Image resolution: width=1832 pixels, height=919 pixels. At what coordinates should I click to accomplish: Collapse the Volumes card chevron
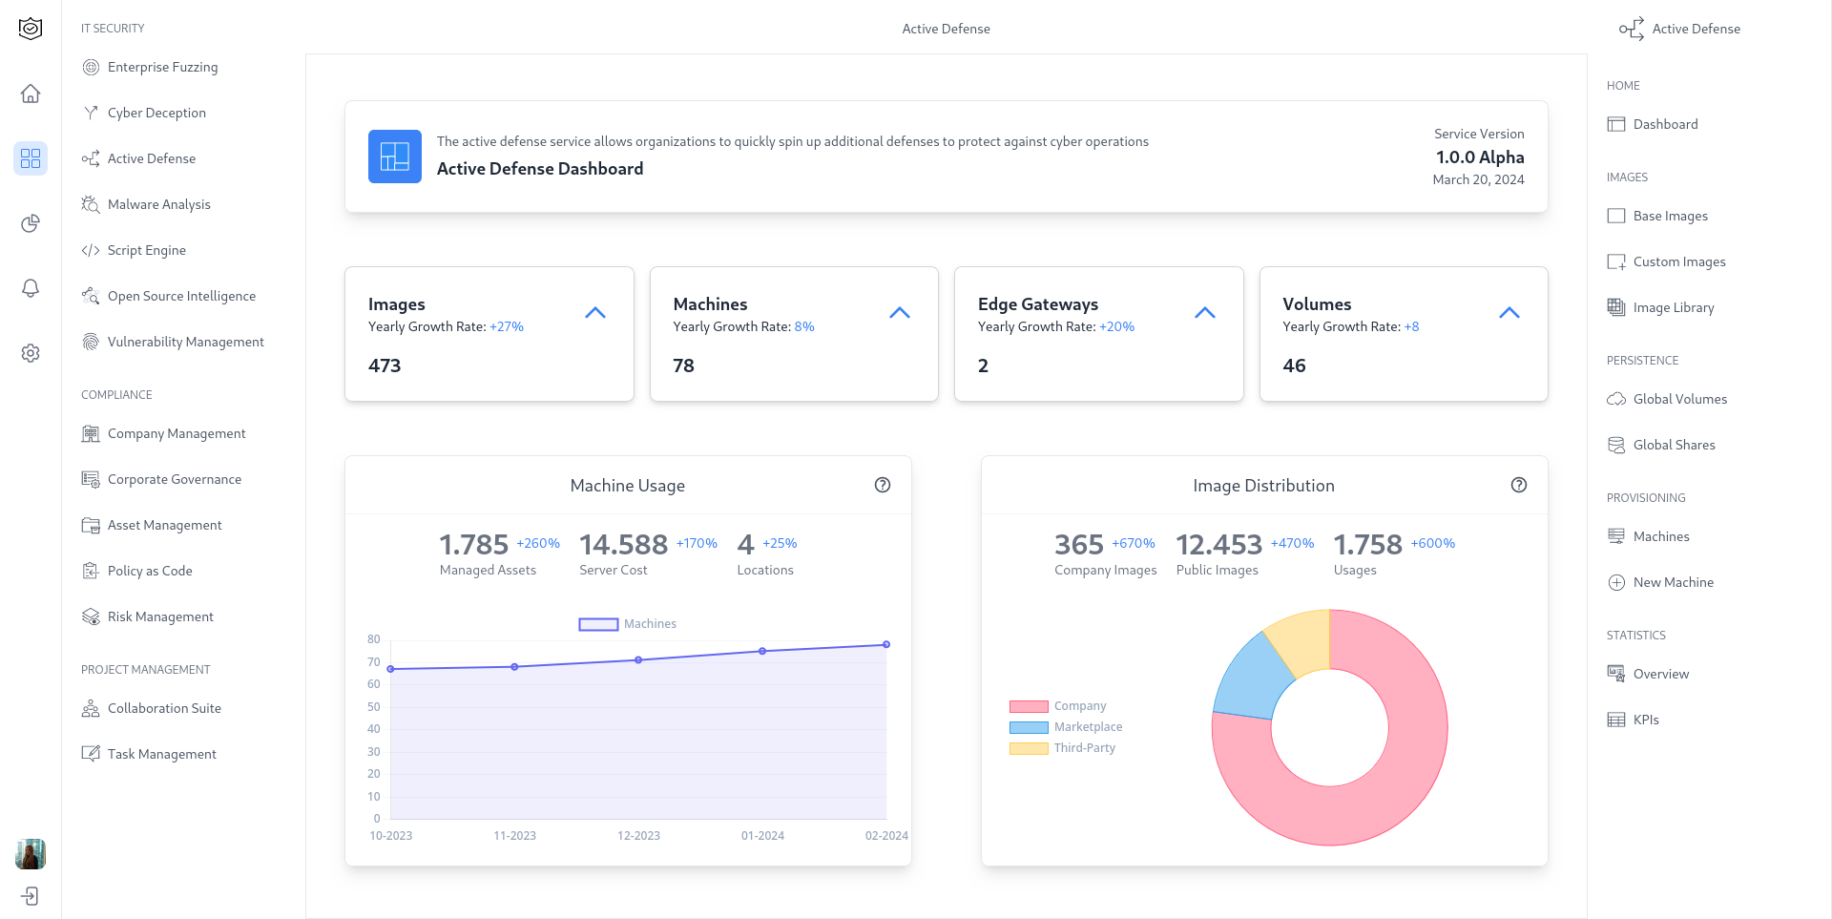tap(1509, 313)
